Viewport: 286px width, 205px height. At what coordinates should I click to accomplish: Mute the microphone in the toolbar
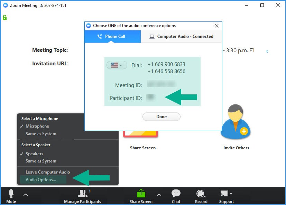pyautogui.click(x=11, y=196)
